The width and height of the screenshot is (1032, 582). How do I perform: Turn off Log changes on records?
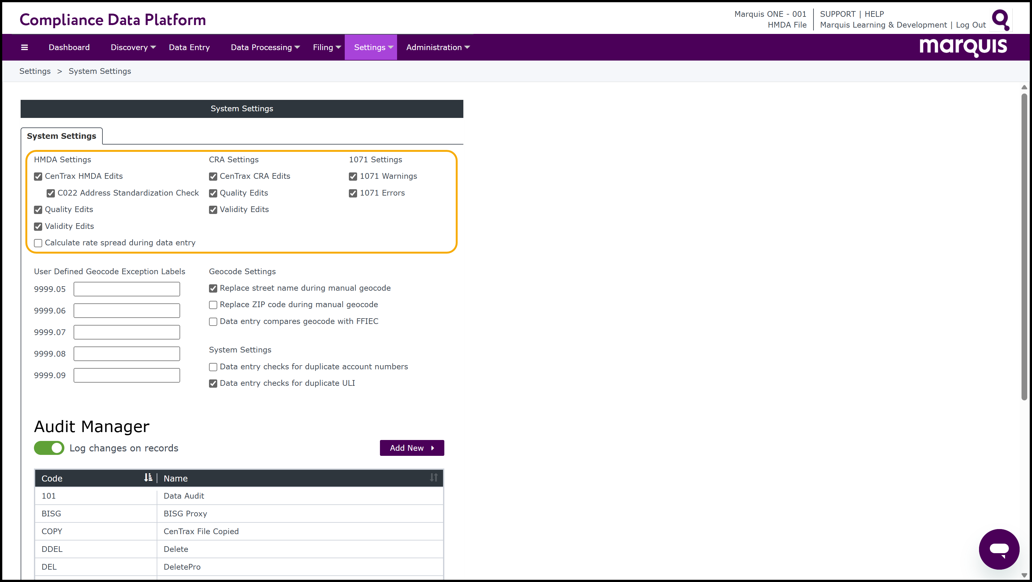[x=49, y=448]
